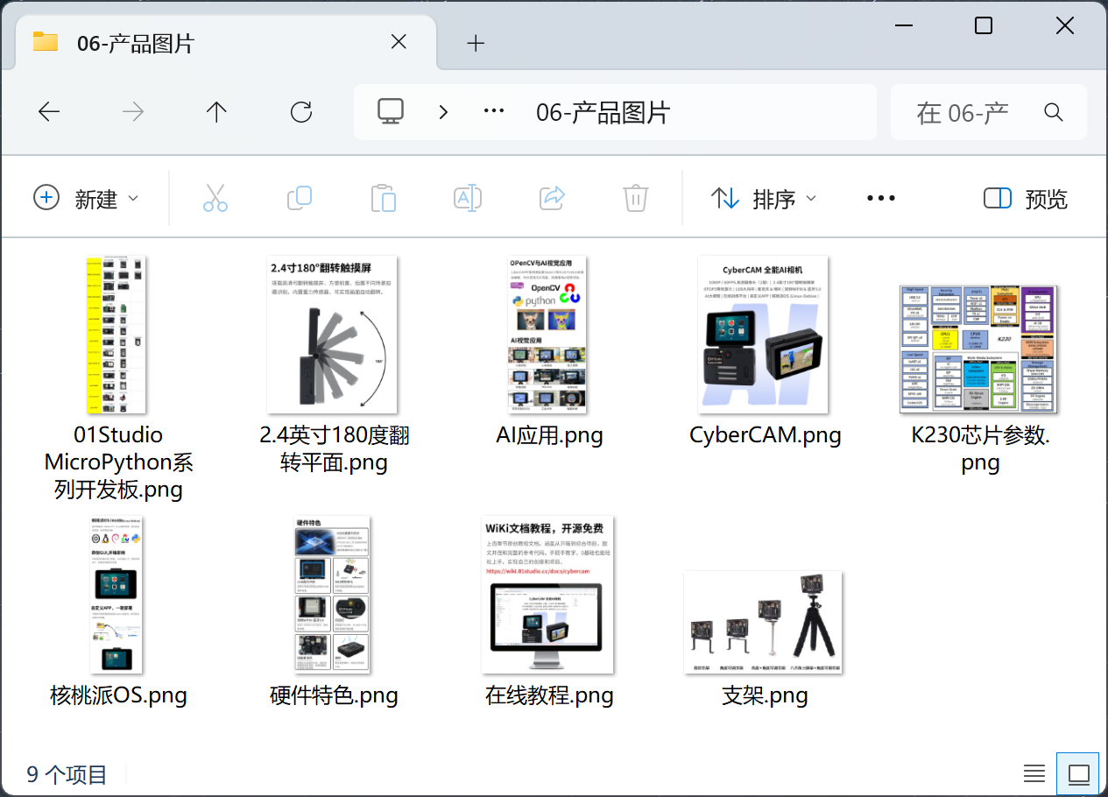Viewport: 1108px width, 797px height.
Task: Click the forward navigation arrow
Action: (x=133, y=112)
